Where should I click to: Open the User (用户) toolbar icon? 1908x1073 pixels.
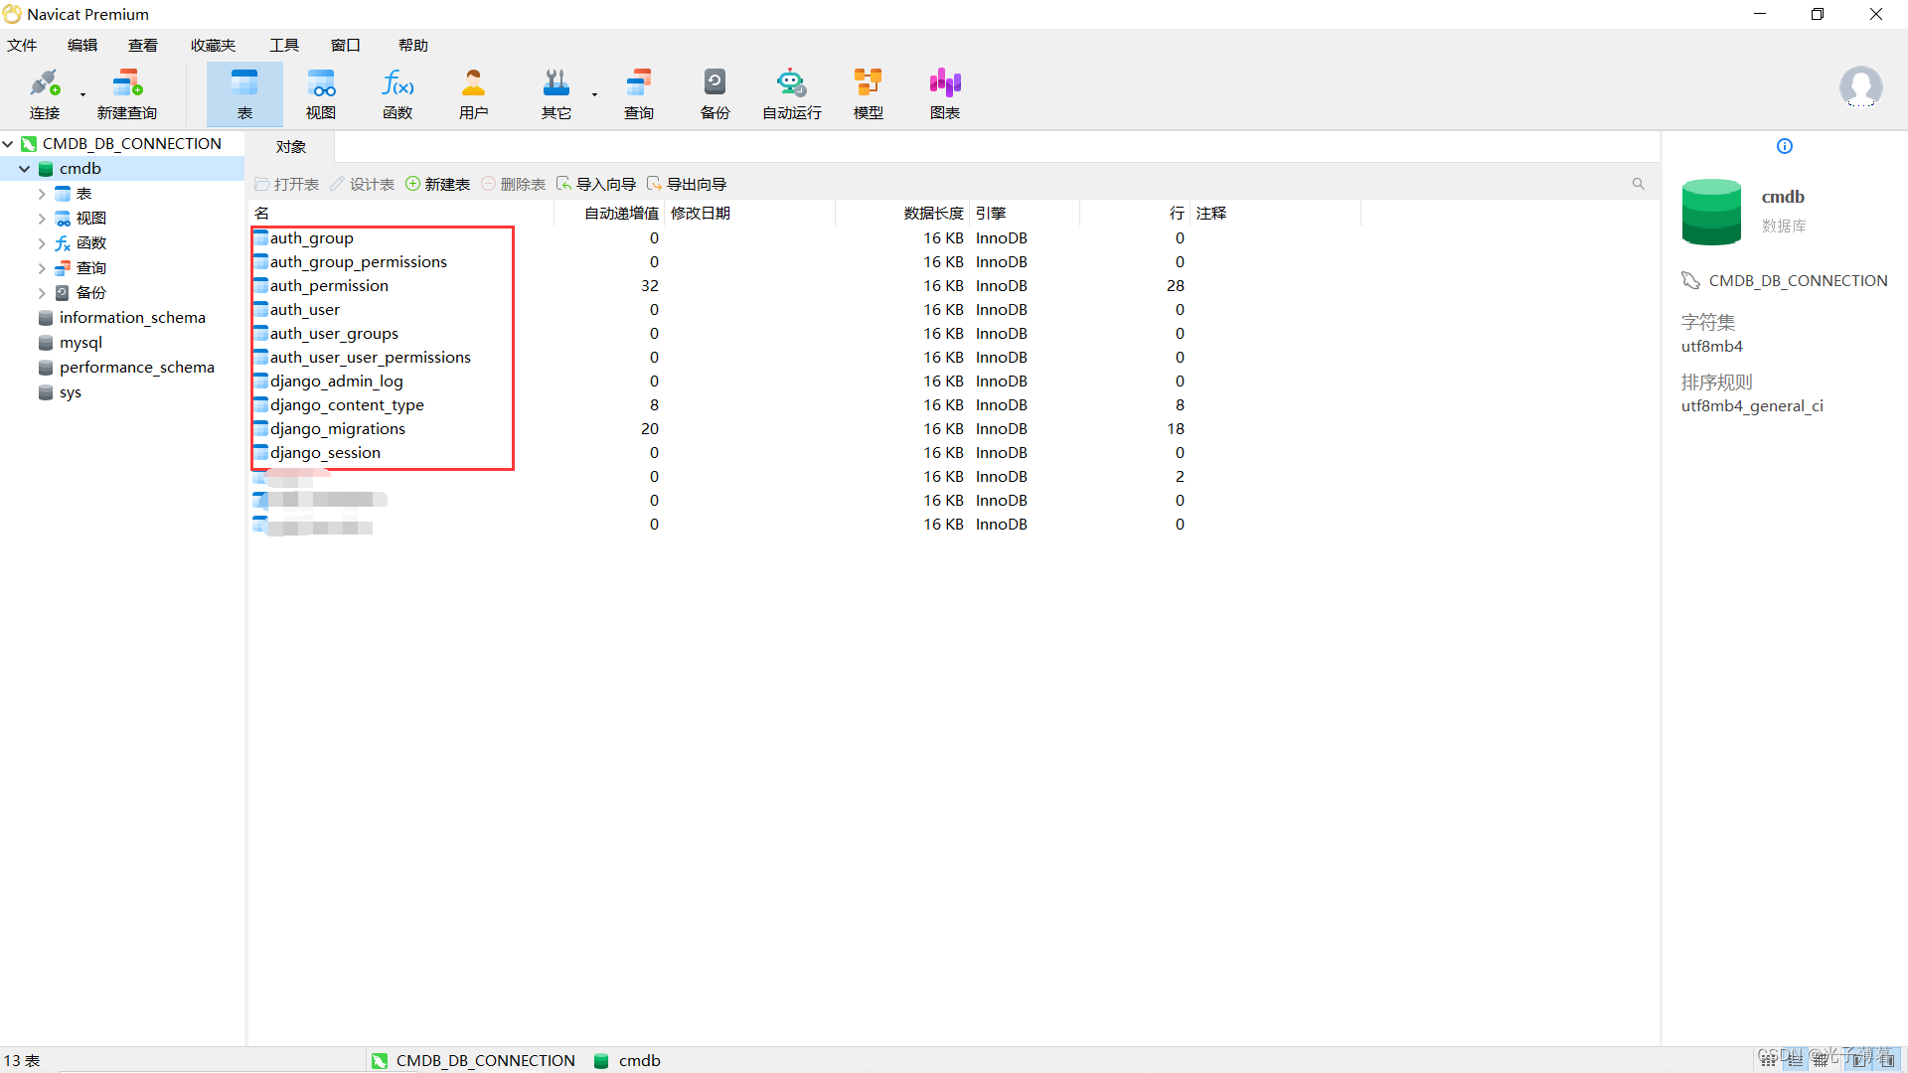[x=473, y=94]
